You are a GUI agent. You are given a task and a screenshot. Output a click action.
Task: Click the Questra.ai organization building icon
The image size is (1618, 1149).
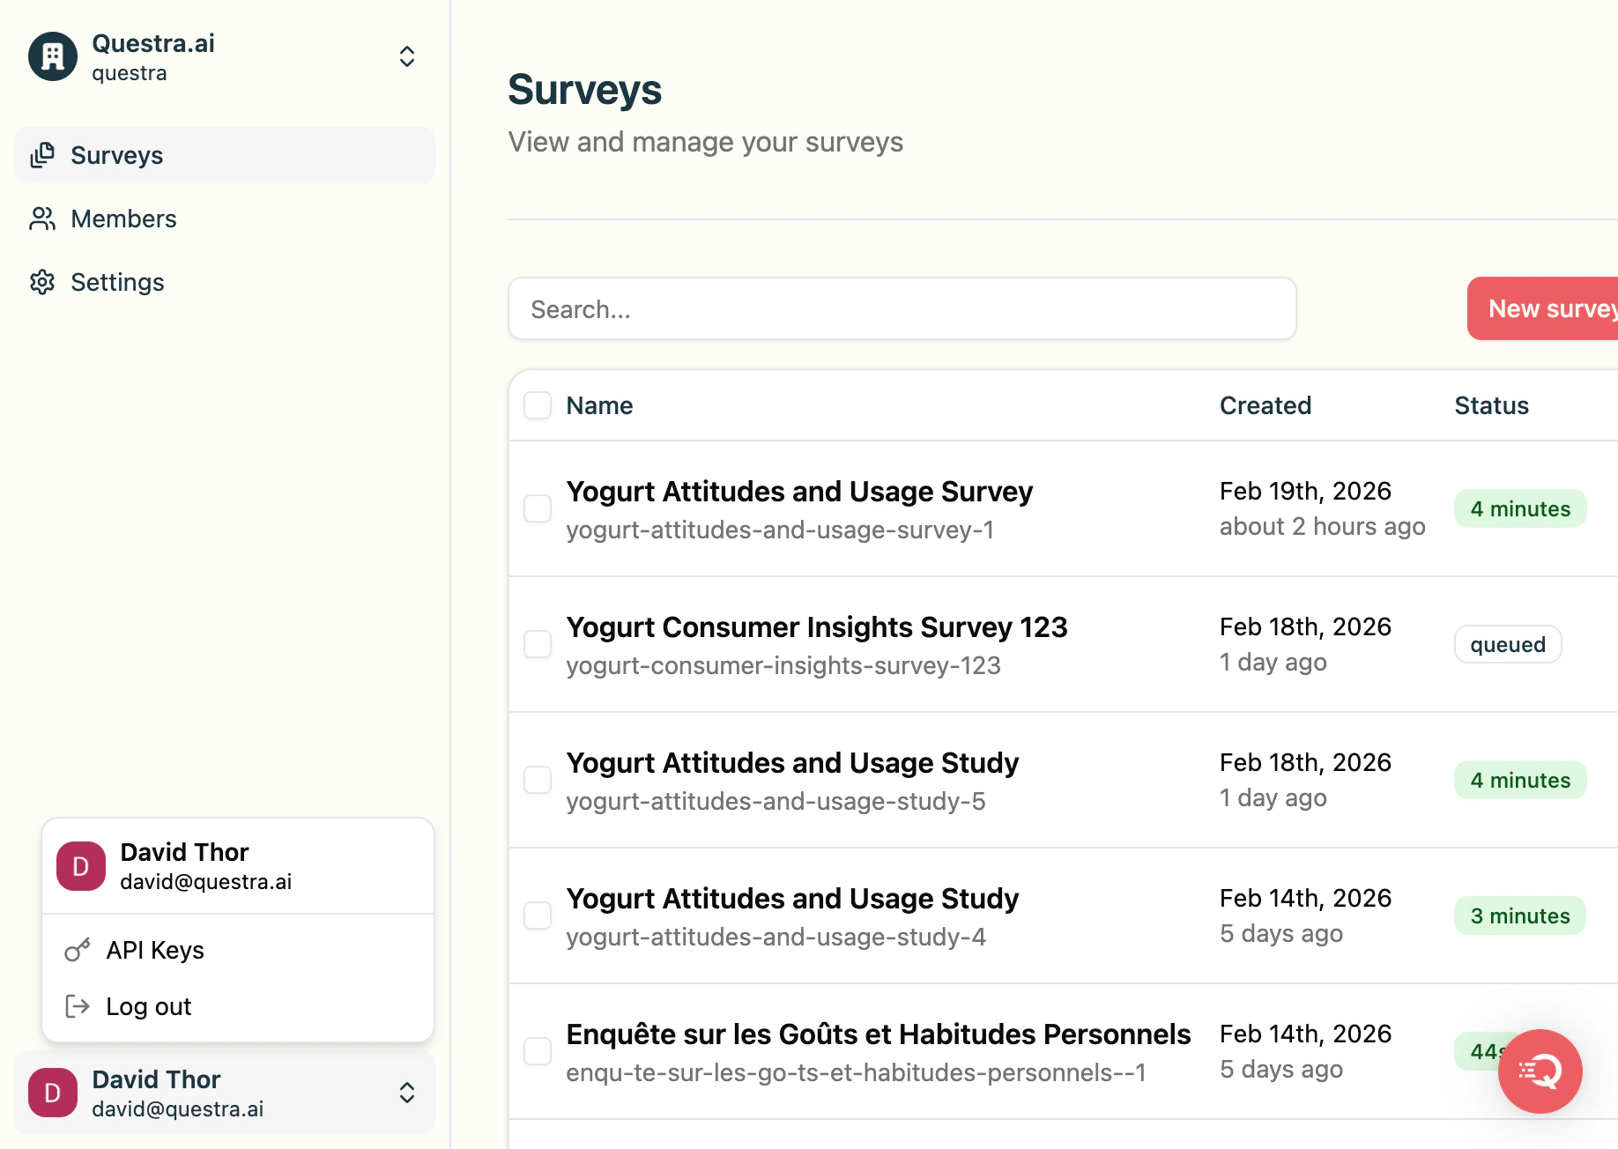(53, 56)
